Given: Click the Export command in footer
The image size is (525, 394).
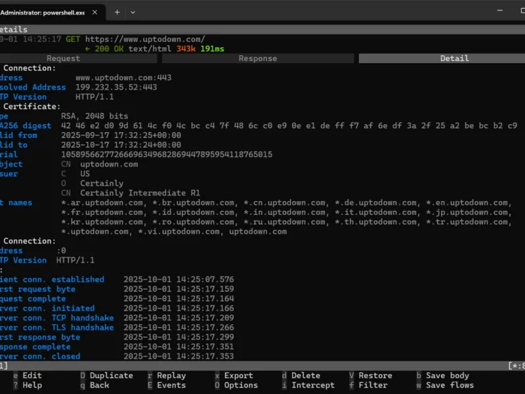Looking at the screenshot, I should tap(239, 376).
